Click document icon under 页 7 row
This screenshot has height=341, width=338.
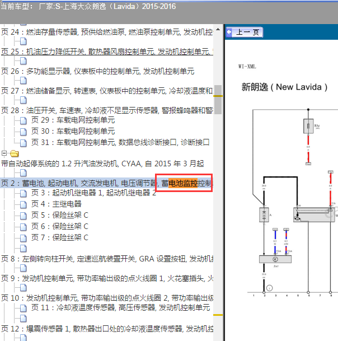[x=24, y=249]
